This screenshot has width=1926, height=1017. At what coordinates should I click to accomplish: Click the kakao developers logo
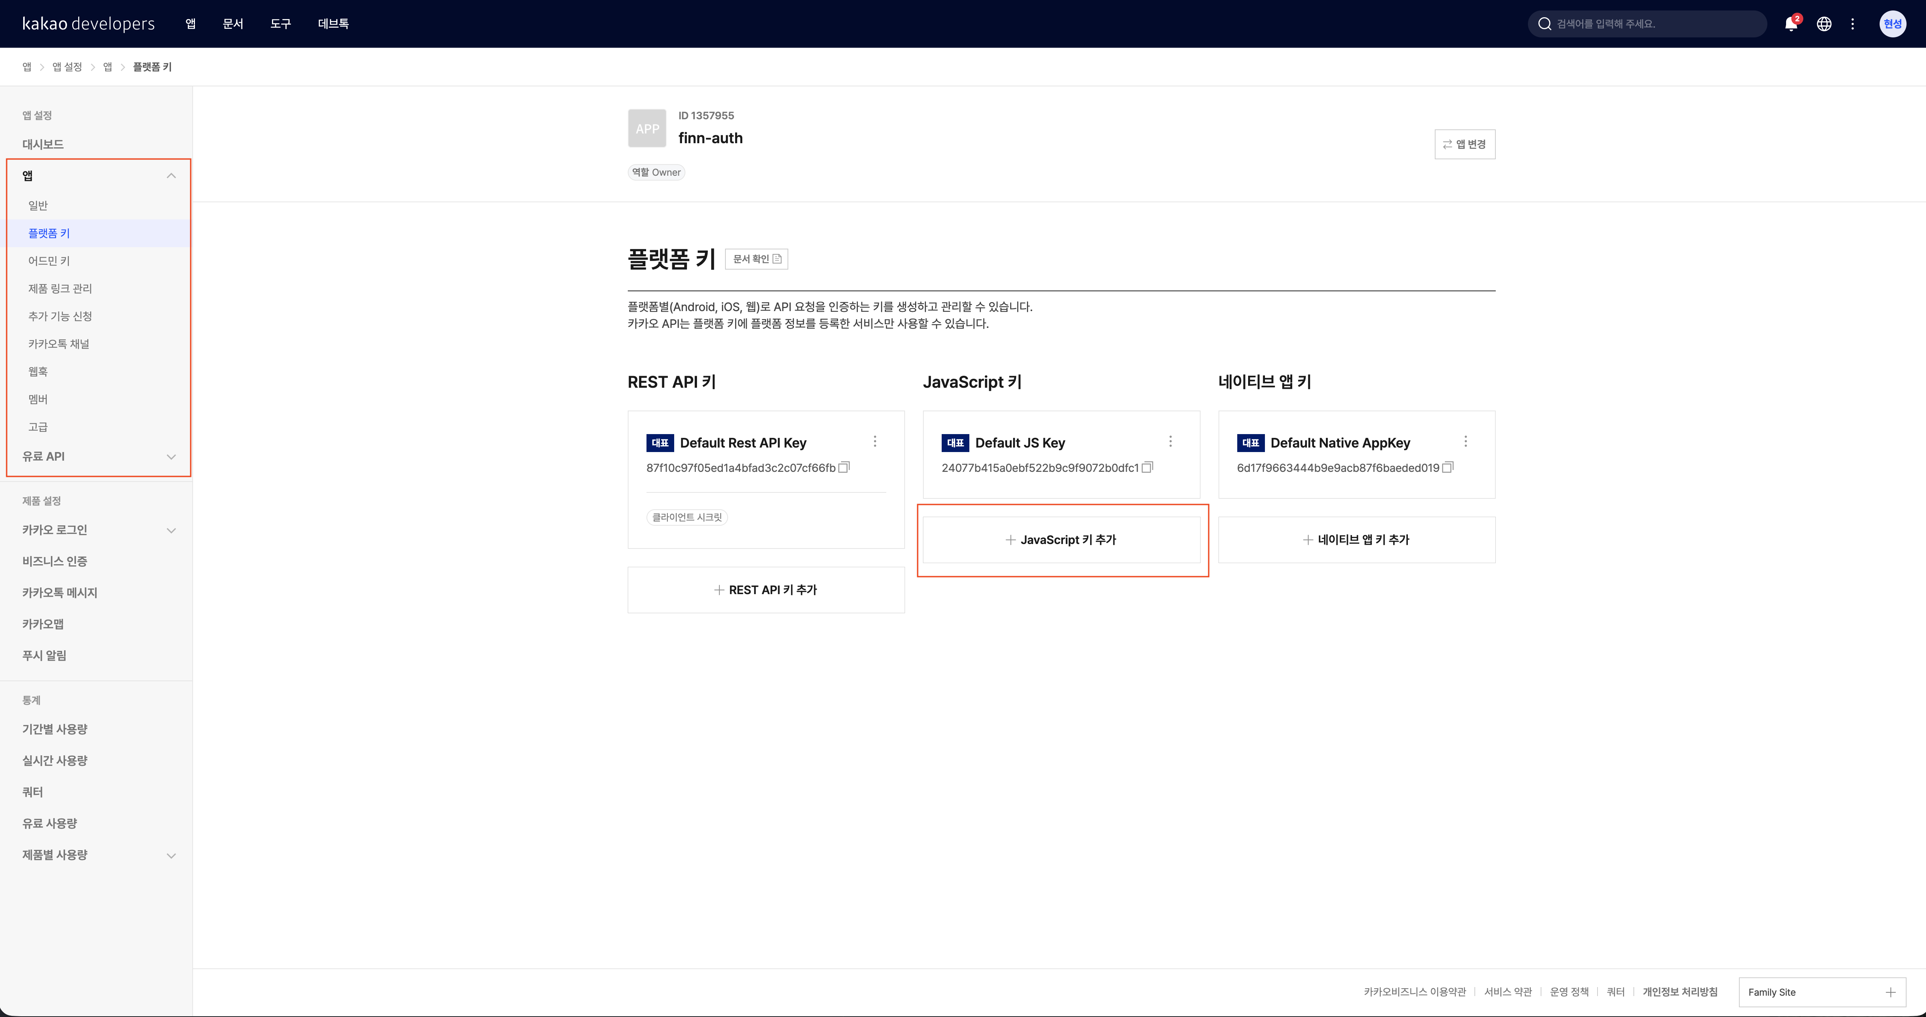[88, 24]
